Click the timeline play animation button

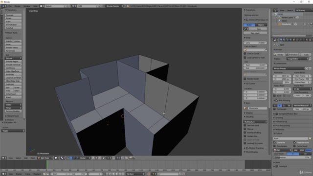[x=117, y=174]
